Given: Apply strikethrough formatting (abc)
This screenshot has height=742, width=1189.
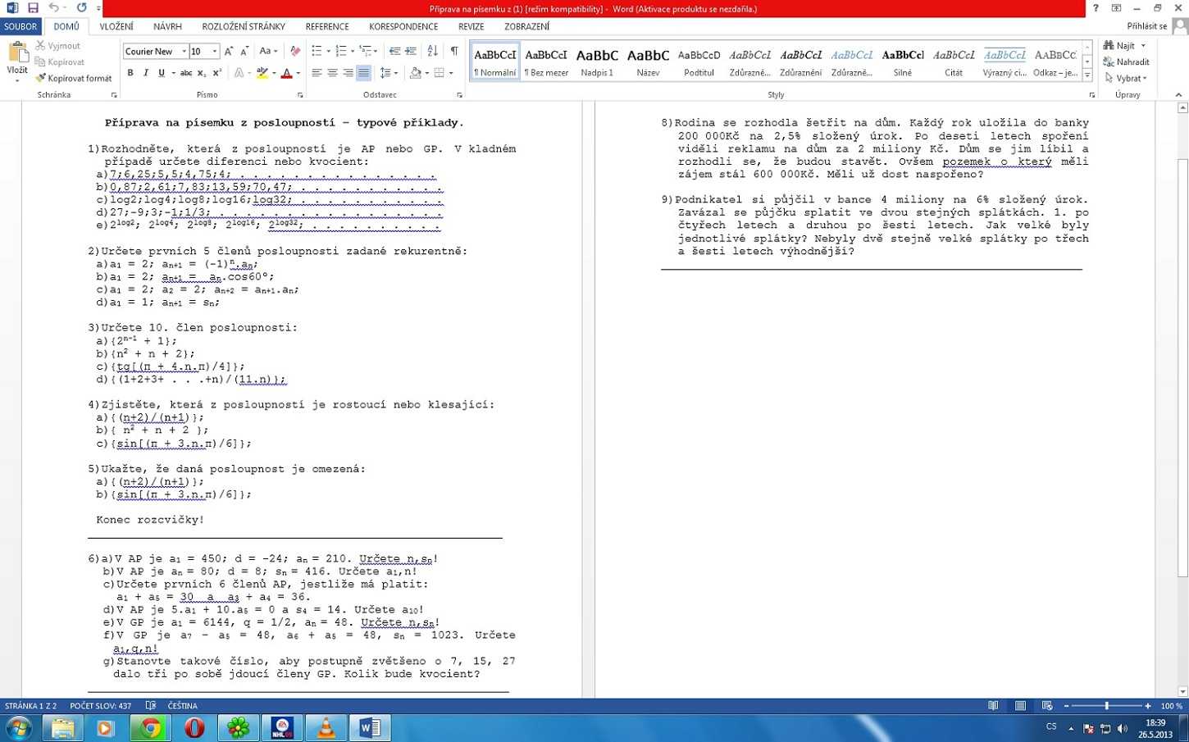Looking at the screenshot, I should [x=186, y=73].
